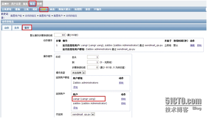Open second 配置用户组 history breadcrumb

click(x=45, y=16)
